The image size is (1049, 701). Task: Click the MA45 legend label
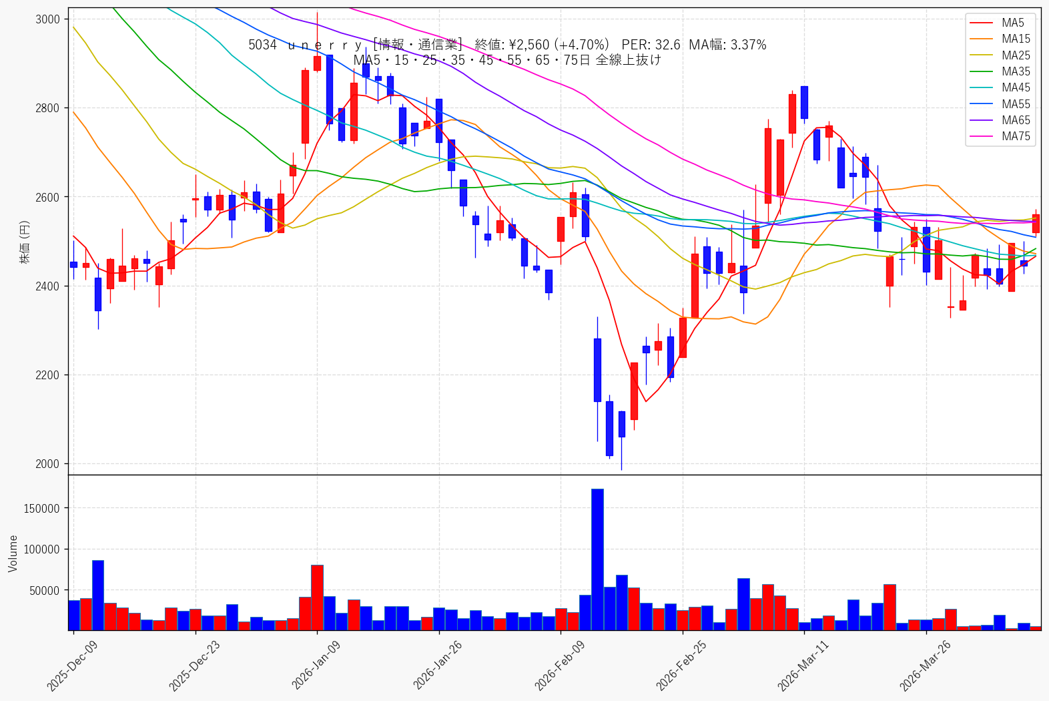[1016, 87]
